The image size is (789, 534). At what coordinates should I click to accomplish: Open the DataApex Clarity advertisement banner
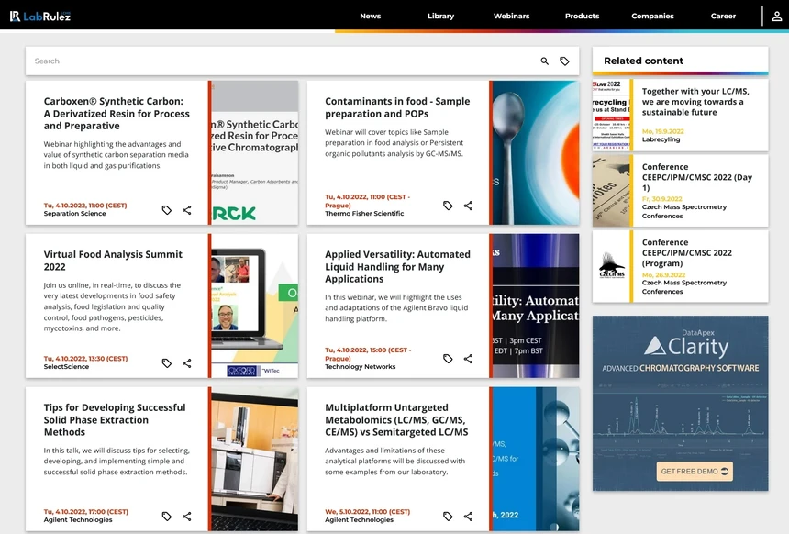click(x=681, y=403)
